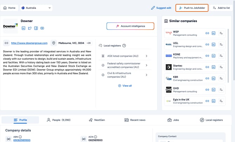
Task: Click the Similar companies scrollbar
Action: point(228,55)
